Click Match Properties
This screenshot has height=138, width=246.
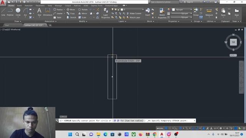click(x=162, y=13)
